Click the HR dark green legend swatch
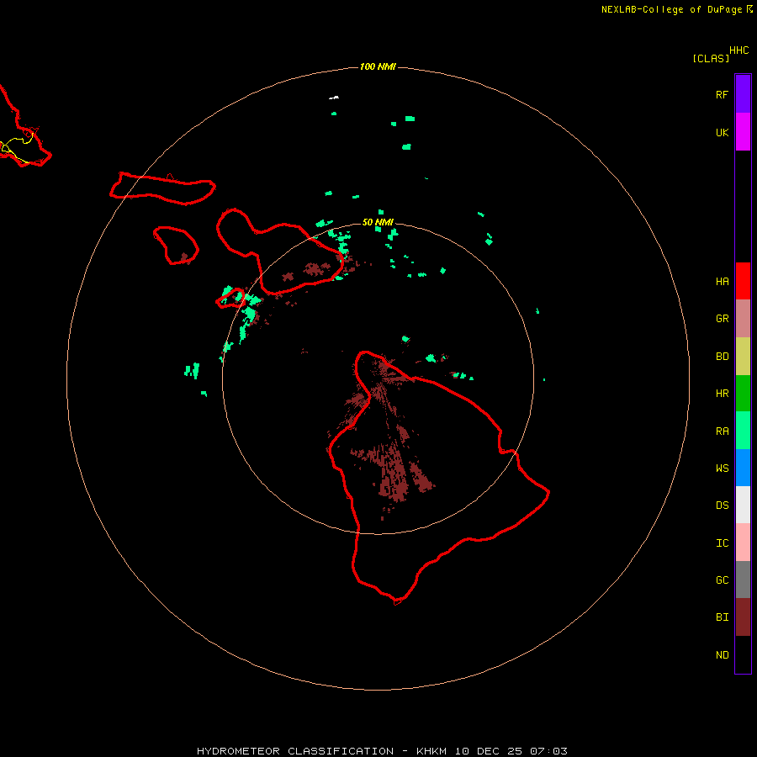This screenshot has width=757, height=757. point(743,394)
